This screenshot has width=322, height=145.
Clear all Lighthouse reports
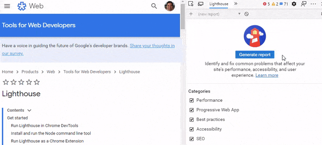(247, 14)
